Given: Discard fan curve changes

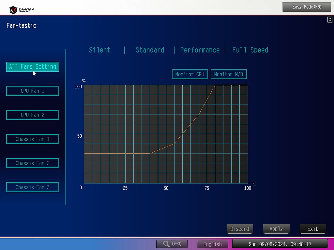Looking at the screenshot, I should click(240, 229).
